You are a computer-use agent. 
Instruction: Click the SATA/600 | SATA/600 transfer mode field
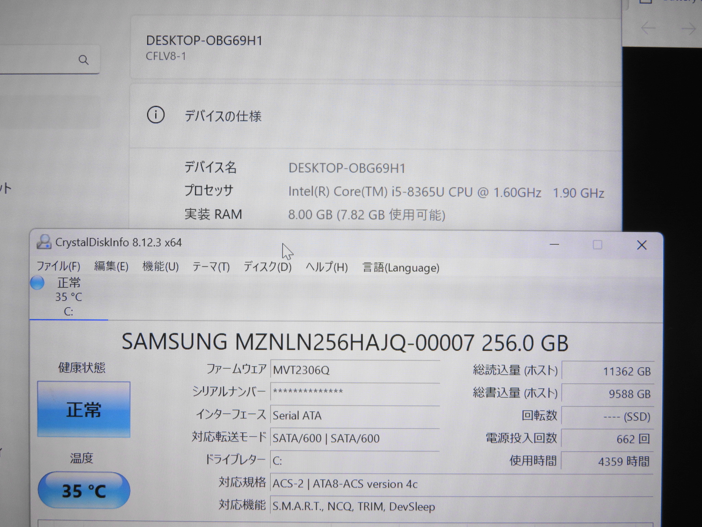tap(355, 438)
